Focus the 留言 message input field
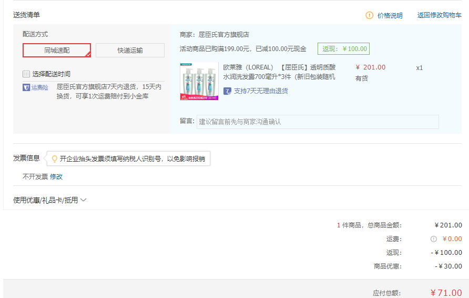 coord(318,122)
